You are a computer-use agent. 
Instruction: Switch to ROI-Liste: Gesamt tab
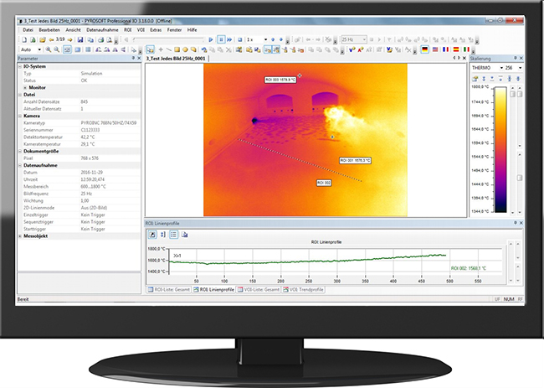click(167, 289)
